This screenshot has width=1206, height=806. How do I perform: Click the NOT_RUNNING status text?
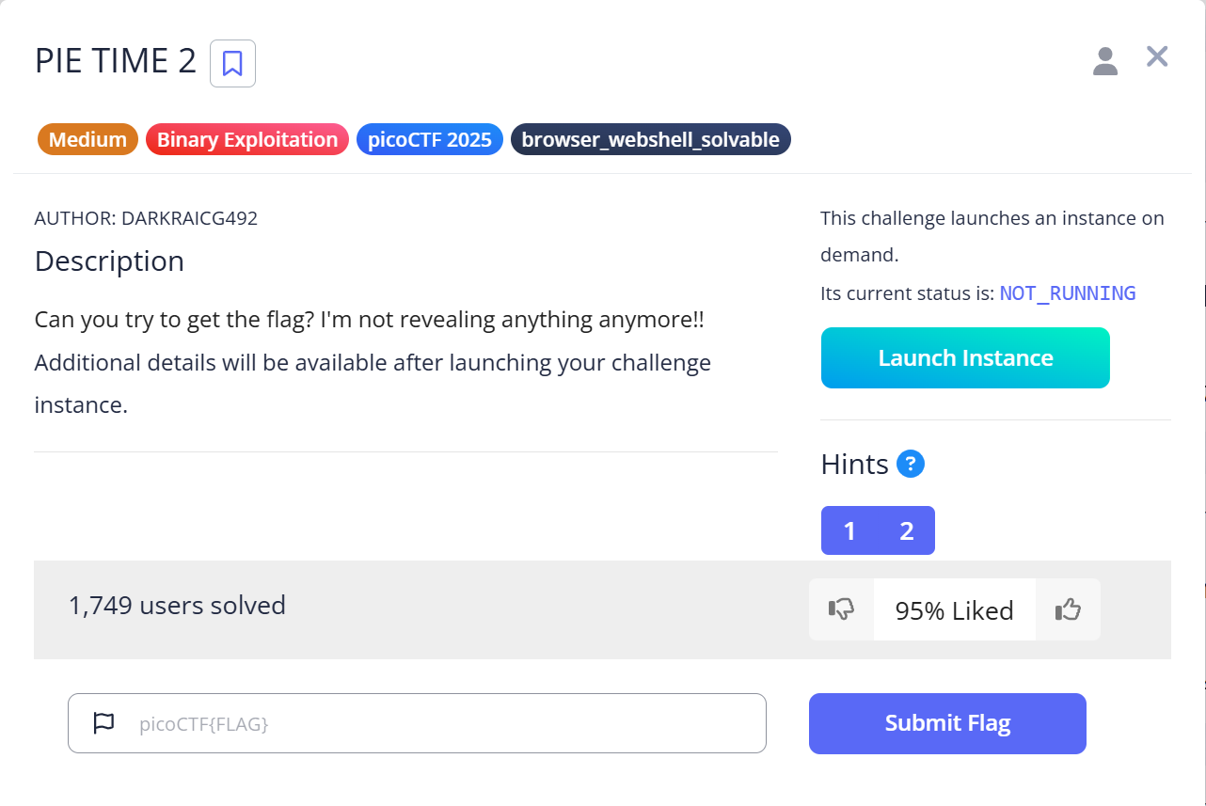click(x=1068, y=293)
